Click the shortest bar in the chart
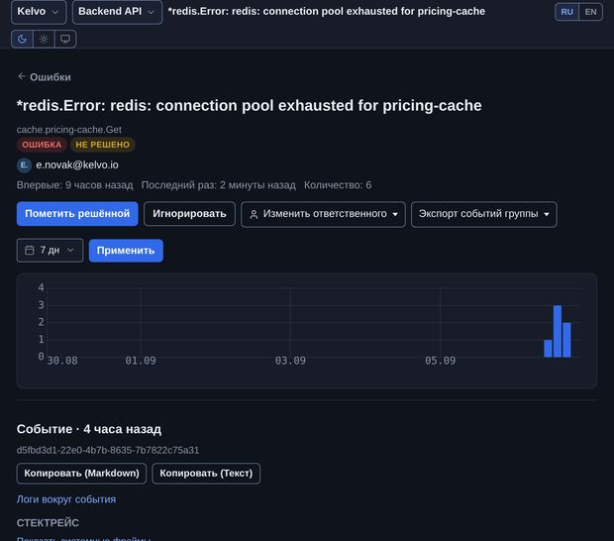The width and height of the screenshot is (614, 541). pos(548,348)
